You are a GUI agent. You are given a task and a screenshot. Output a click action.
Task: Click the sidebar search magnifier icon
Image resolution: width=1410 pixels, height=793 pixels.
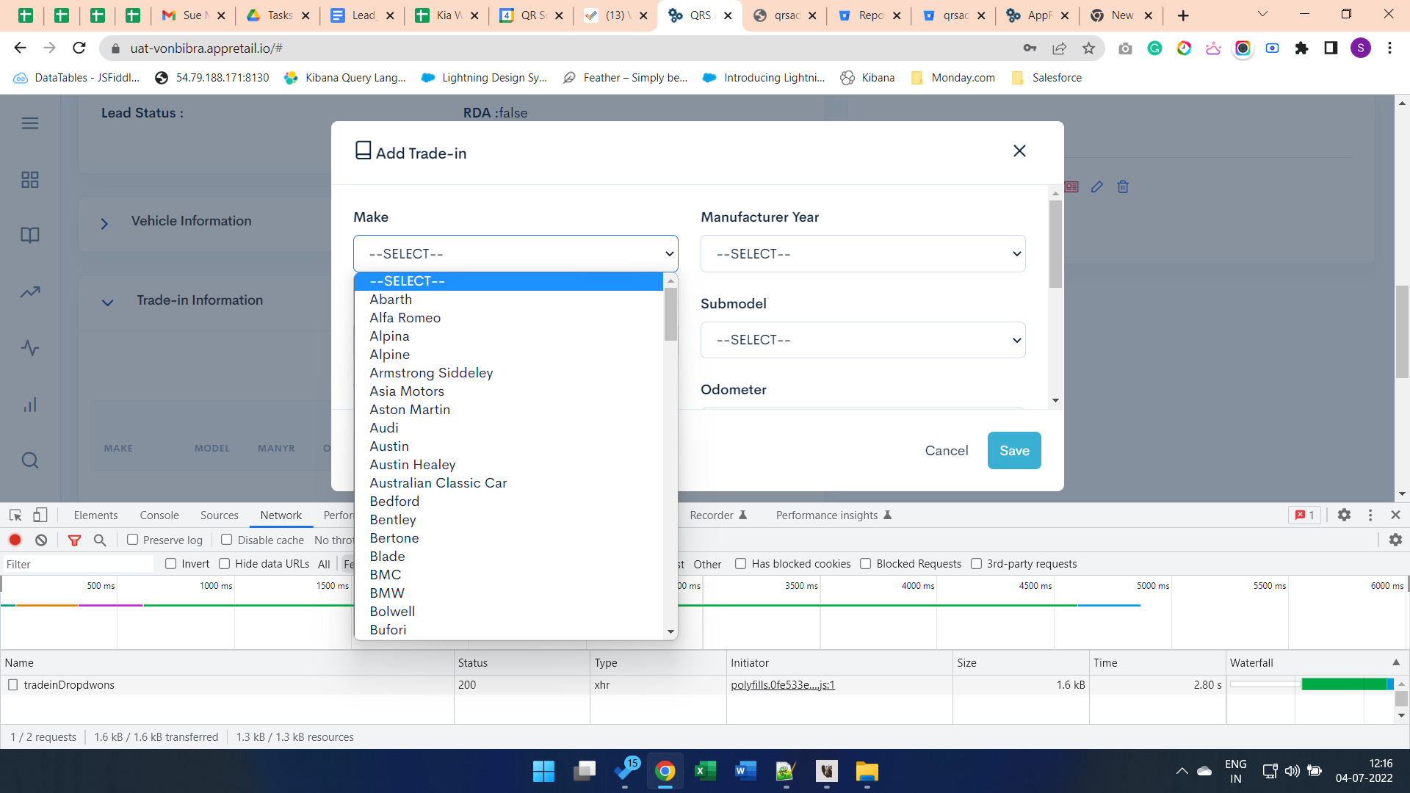30,460
